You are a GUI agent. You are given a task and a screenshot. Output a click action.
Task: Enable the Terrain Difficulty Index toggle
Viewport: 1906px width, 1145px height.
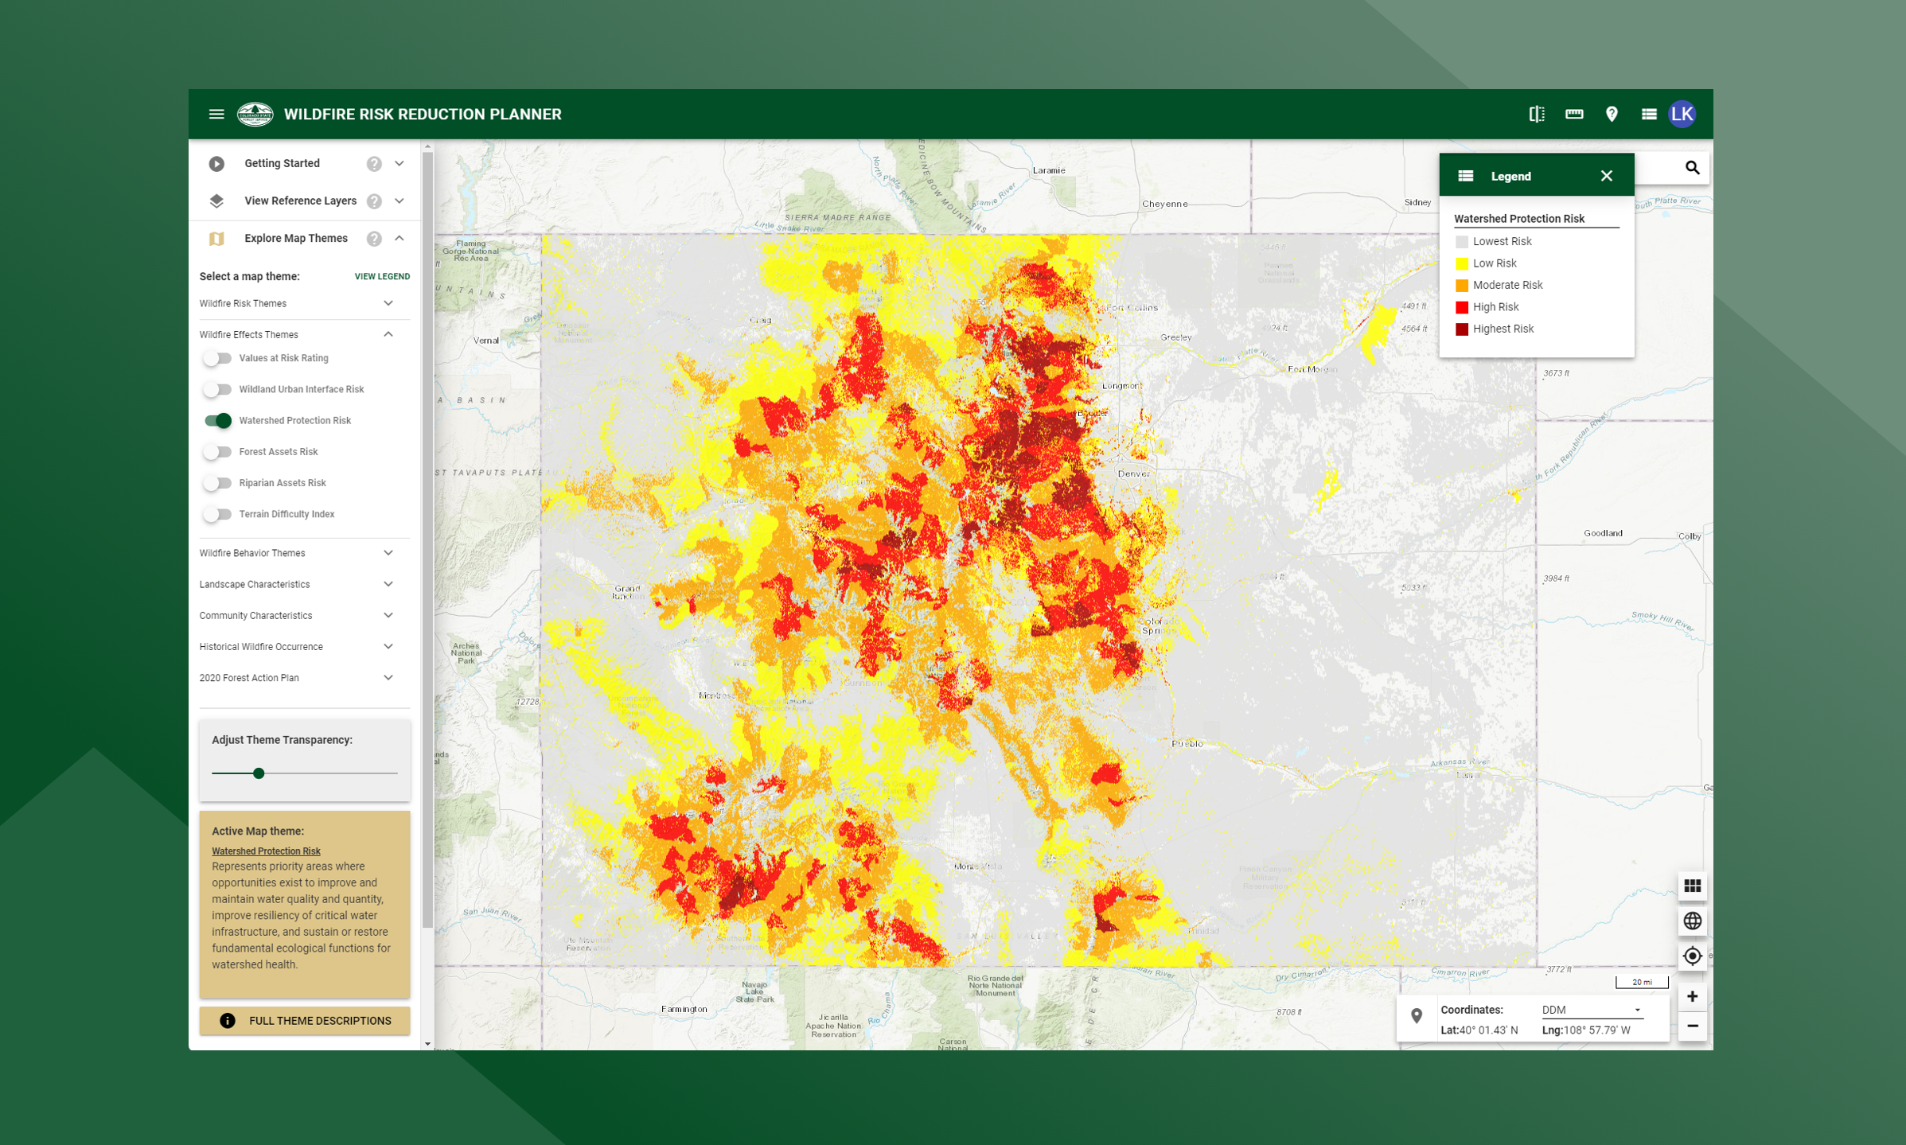tap(216, 514)
